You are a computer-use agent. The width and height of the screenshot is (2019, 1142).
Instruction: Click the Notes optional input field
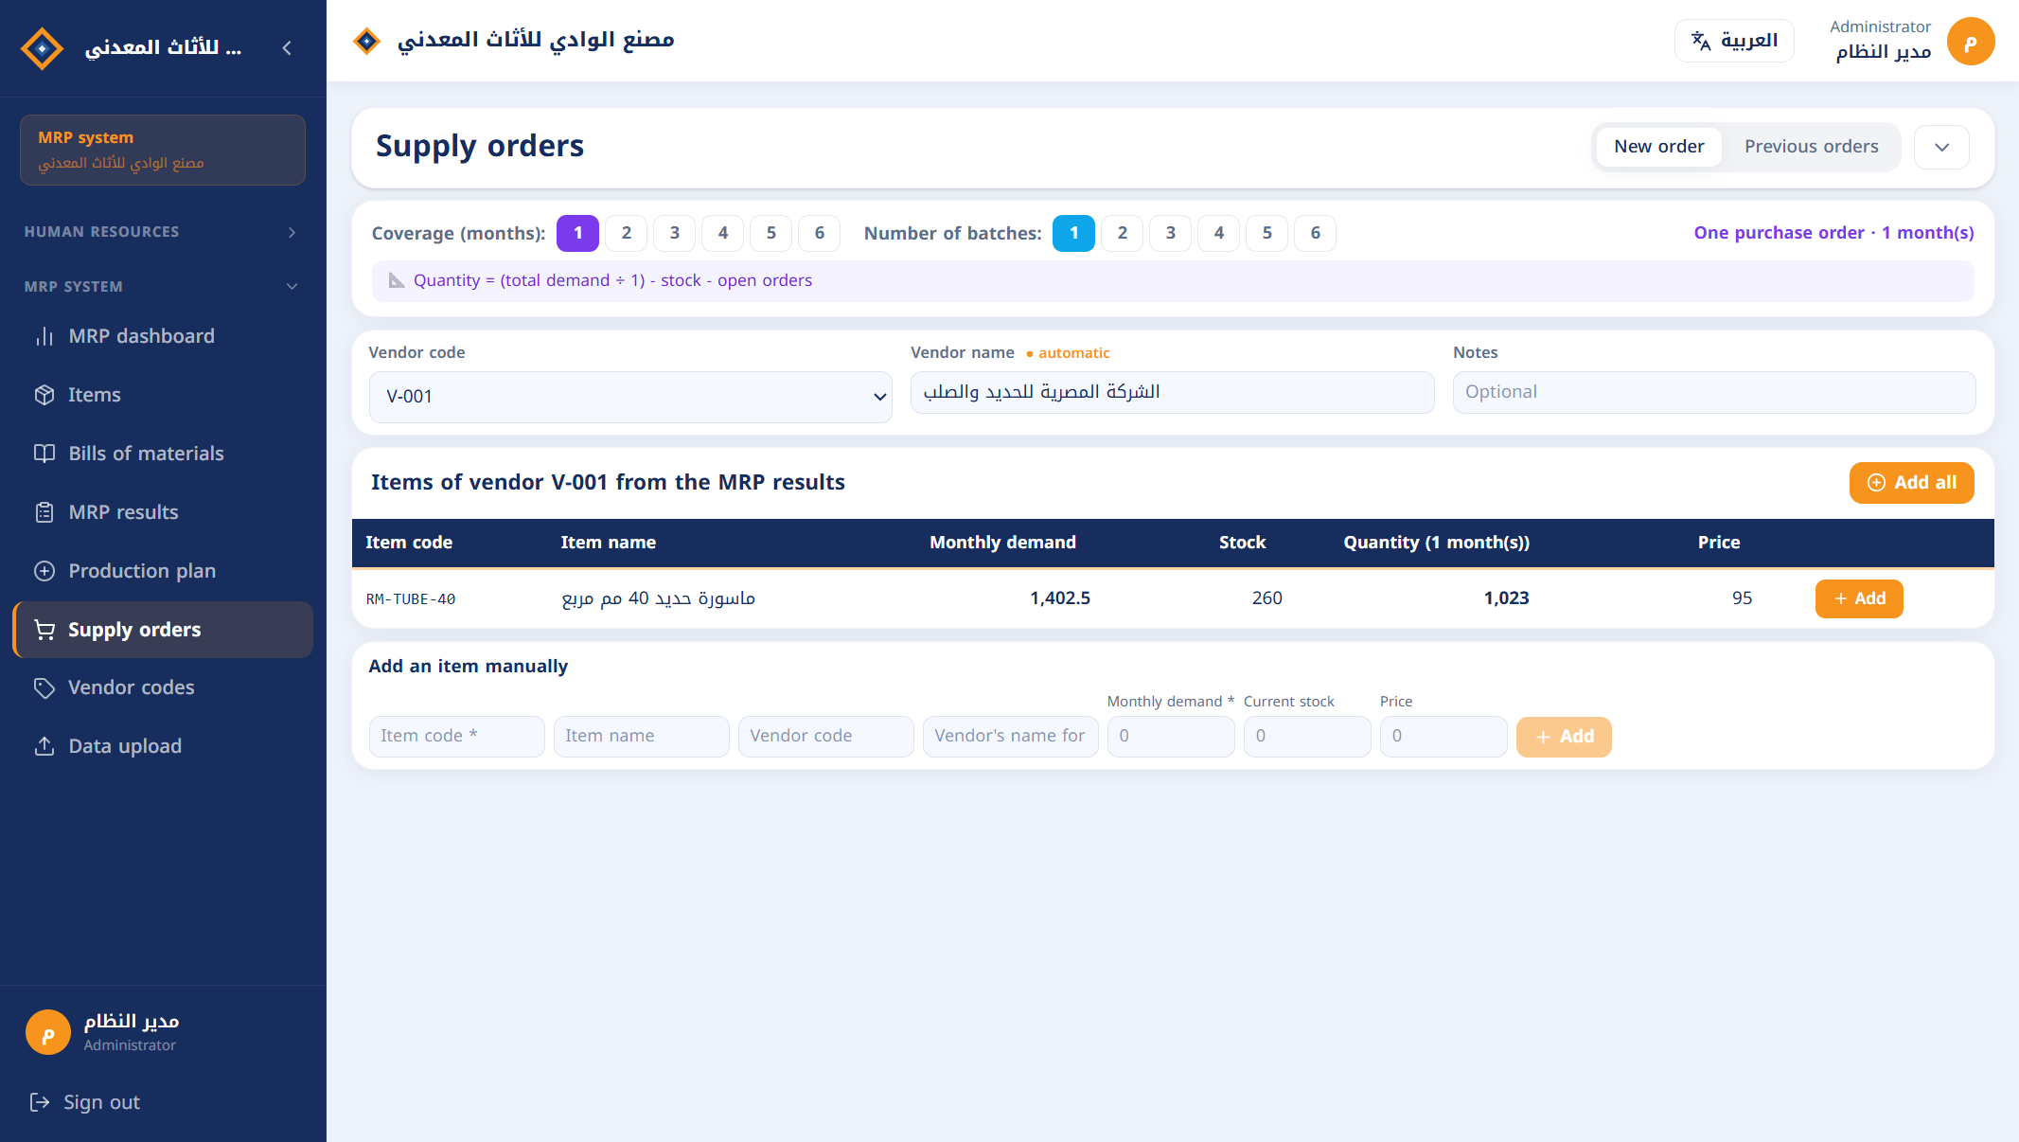(x=1713, y=392)
